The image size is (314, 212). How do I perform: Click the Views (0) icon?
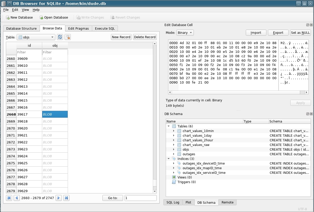(x=174, y=177)
